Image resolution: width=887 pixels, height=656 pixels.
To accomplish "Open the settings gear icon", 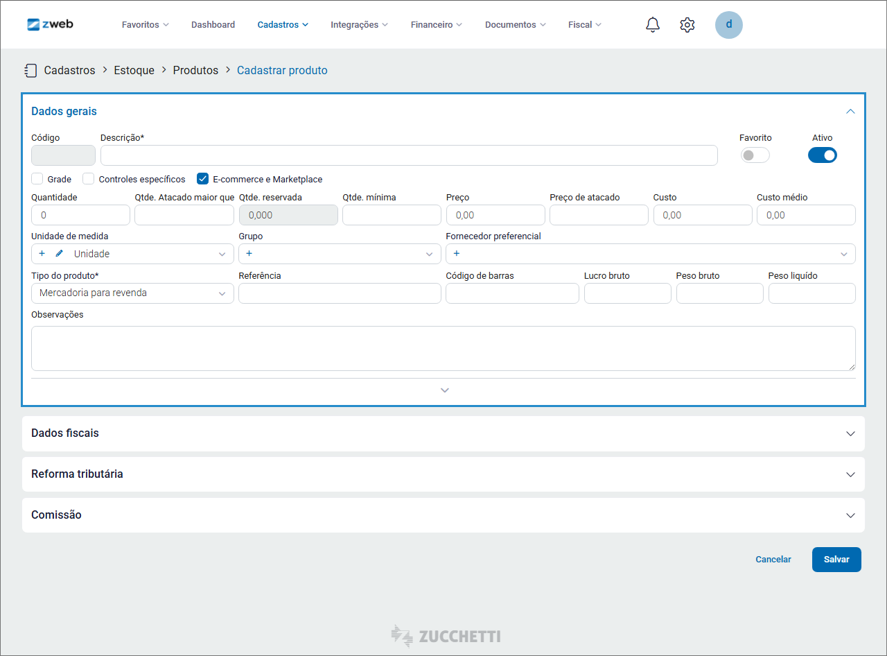I will (x=687, y=25).
